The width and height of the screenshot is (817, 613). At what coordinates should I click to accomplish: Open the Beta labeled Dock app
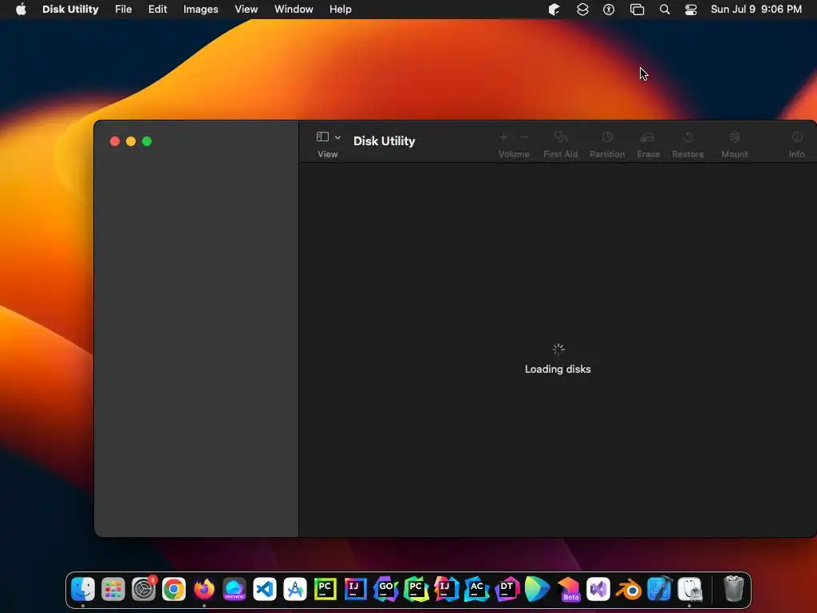click(x=568, y=590)
